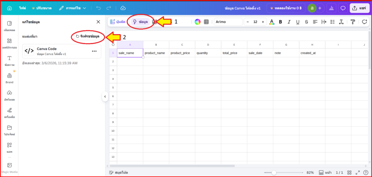372x177 pixels.
Task: Open the Arimo font family dropdown
Action: (228, 22)
